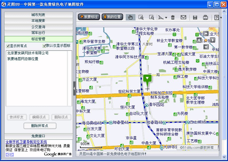Toggle the 默认仅显示图标 checkbox
Screen dimensions: 228x162
44,46
